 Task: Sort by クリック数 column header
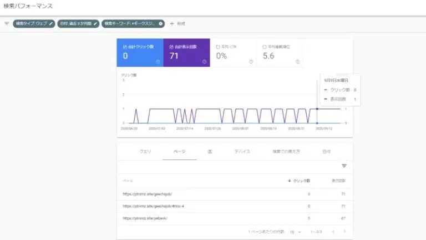tap(300, 181)
